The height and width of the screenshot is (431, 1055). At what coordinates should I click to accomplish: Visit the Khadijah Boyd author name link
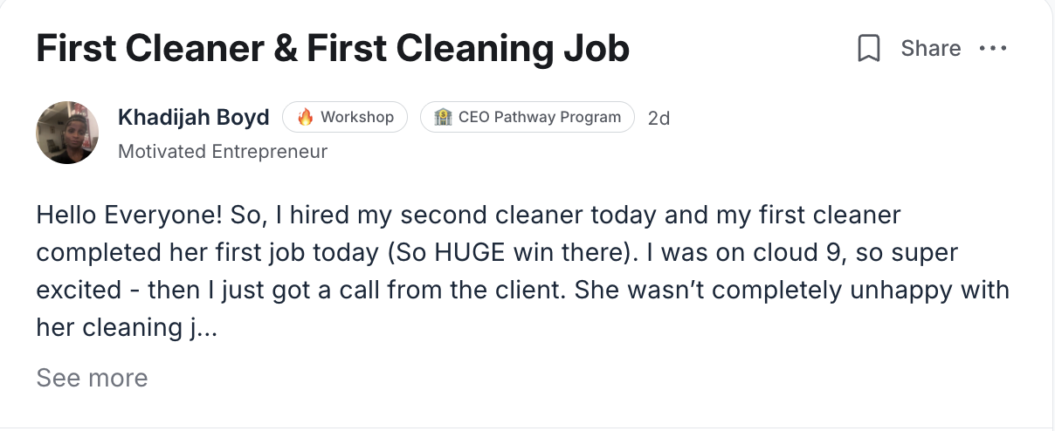(193, 117)
